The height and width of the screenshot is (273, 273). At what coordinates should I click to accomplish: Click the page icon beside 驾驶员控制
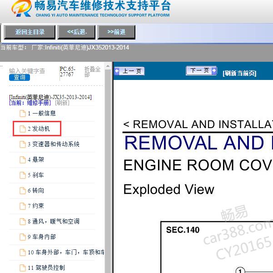(x=22, y=268)
